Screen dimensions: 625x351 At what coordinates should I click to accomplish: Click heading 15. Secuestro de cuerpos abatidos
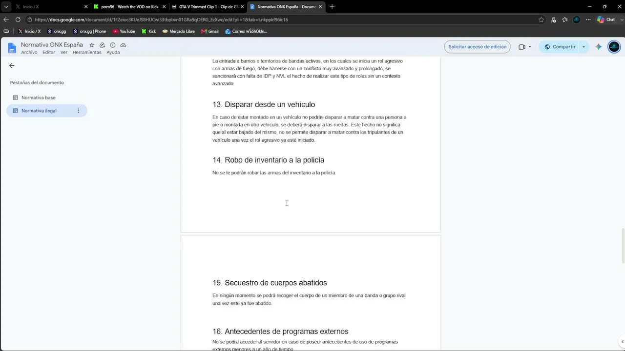(x=270, y=283)
